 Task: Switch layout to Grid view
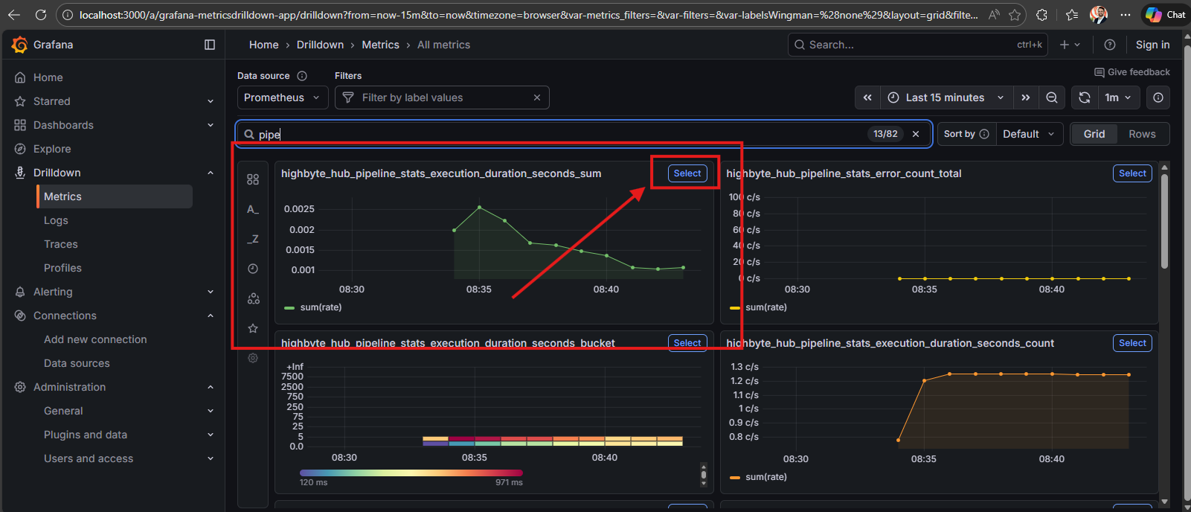(x=1094, y=134)
